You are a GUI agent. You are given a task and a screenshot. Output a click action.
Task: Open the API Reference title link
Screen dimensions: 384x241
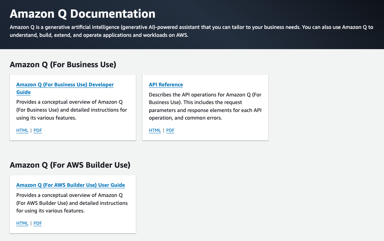tap(166, 85)
